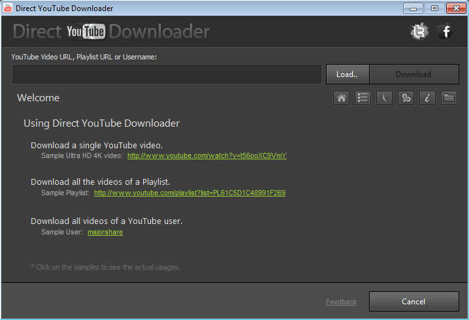This screenshot has height=320, width=469.
Task: Go to the Home (Welcome) view icon
Action: pos(341,98)
